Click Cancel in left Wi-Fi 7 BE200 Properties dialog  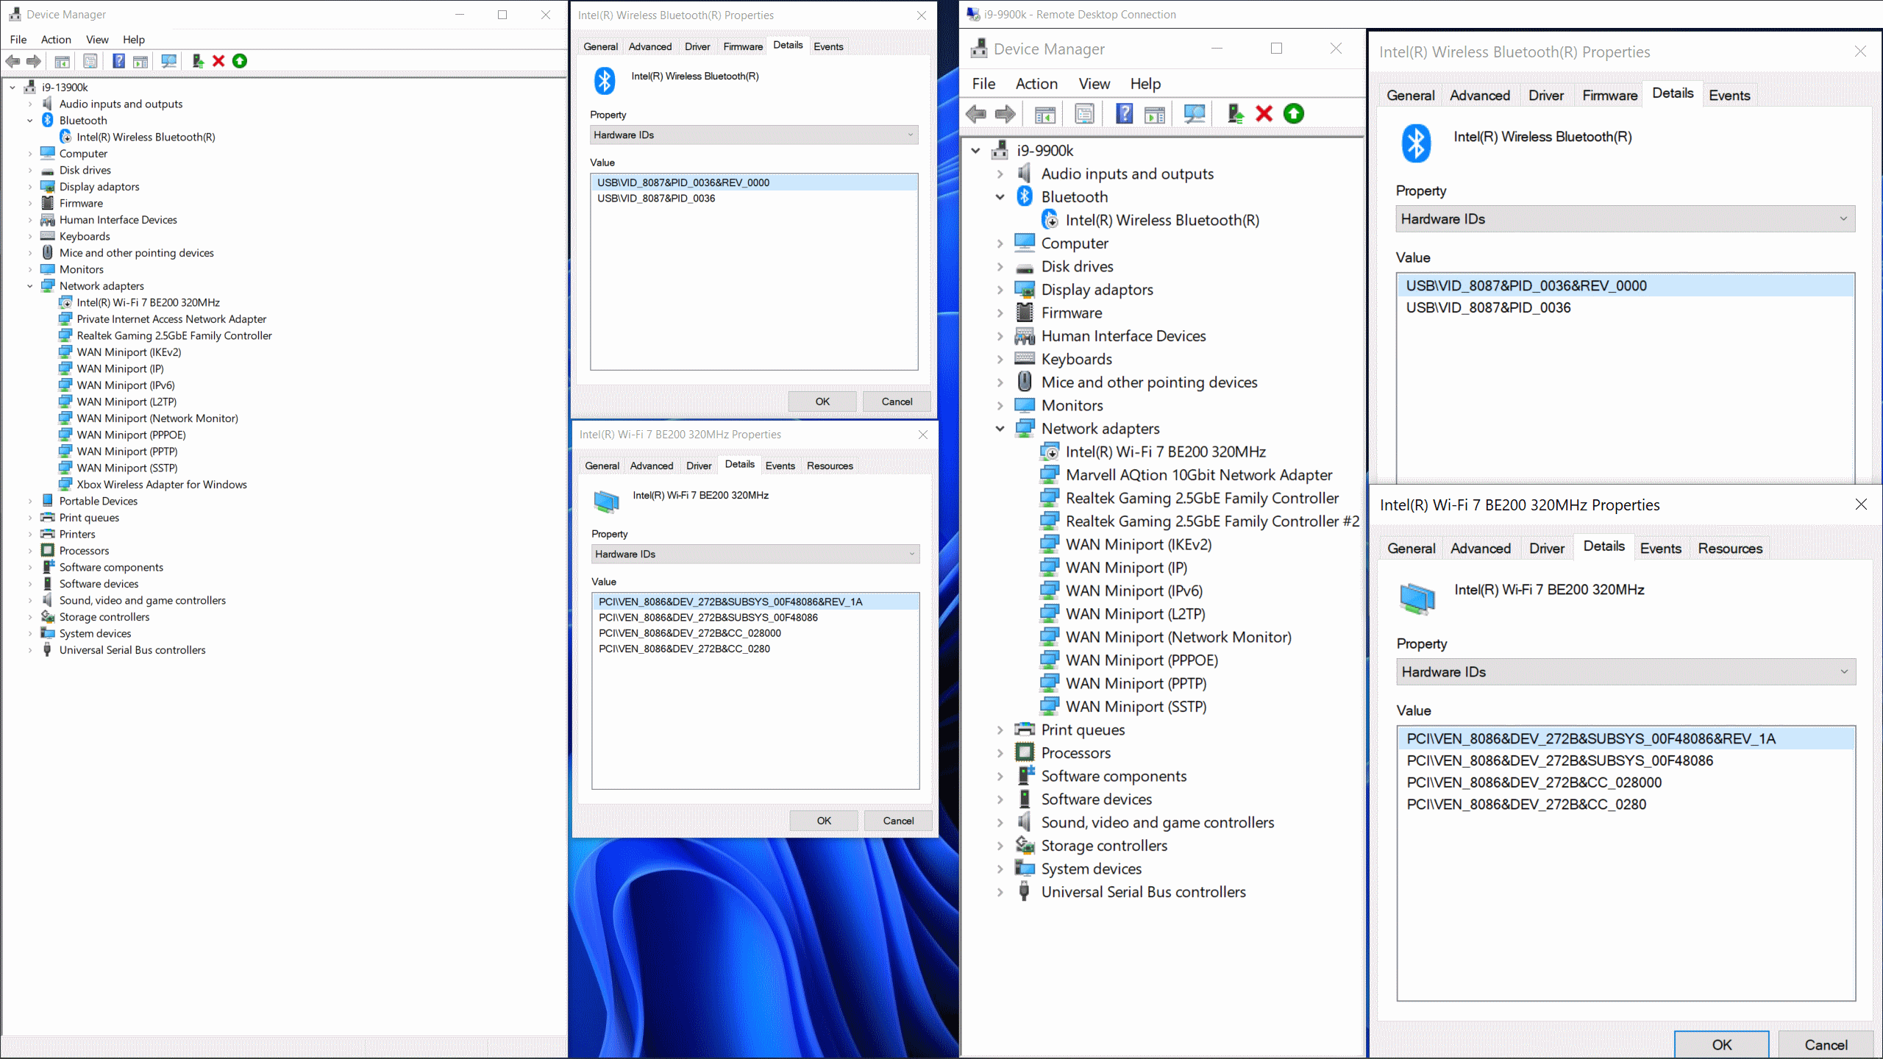898,821
